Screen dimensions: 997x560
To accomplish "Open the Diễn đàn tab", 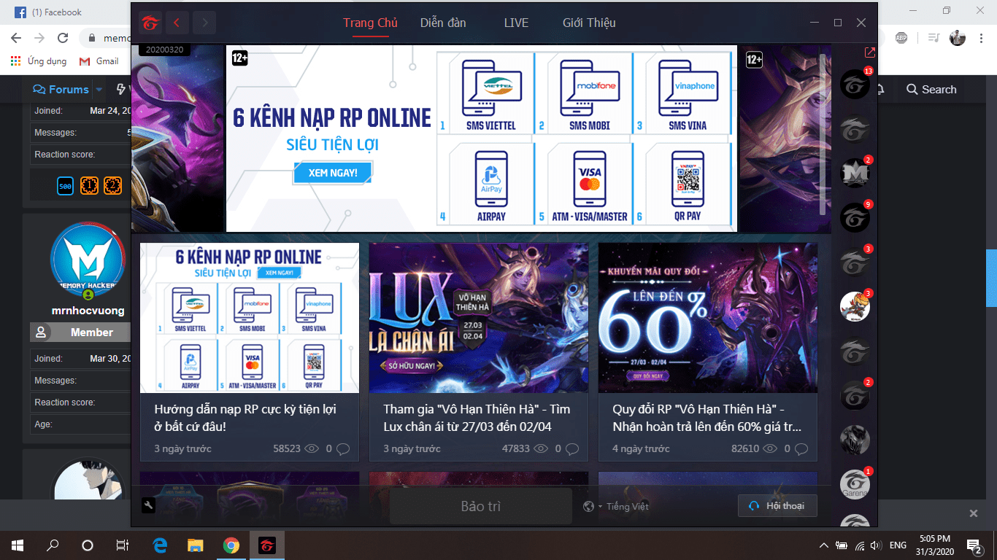I will click(x=443, y=23).
